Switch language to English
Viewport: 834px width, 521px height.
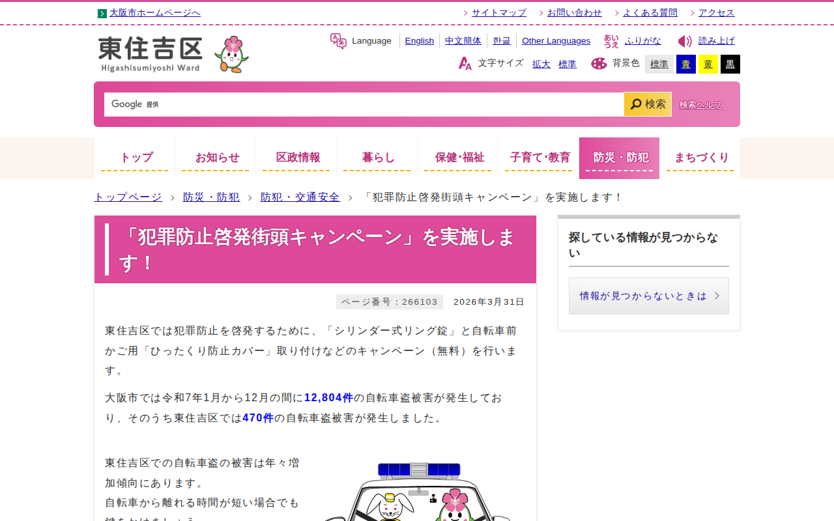[x=420, y=41]
